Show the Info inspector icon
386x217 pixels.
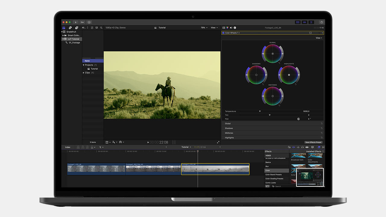click(x=235, y=28)
